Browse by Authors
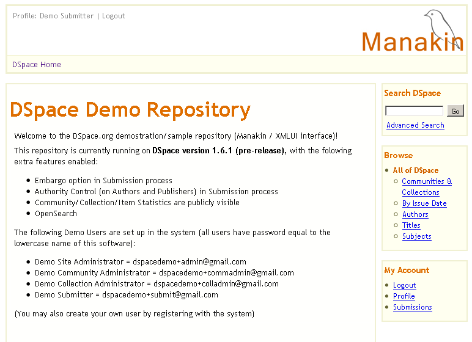472x342 pixels. 415,214
